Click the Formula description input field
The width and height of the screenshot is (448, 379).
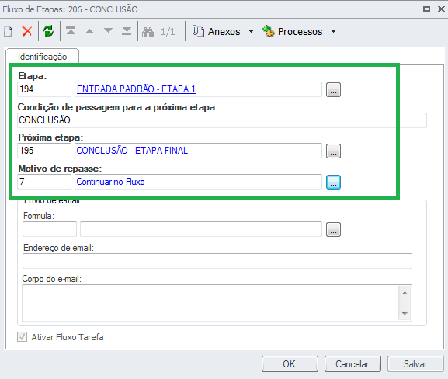coord(201,229)
